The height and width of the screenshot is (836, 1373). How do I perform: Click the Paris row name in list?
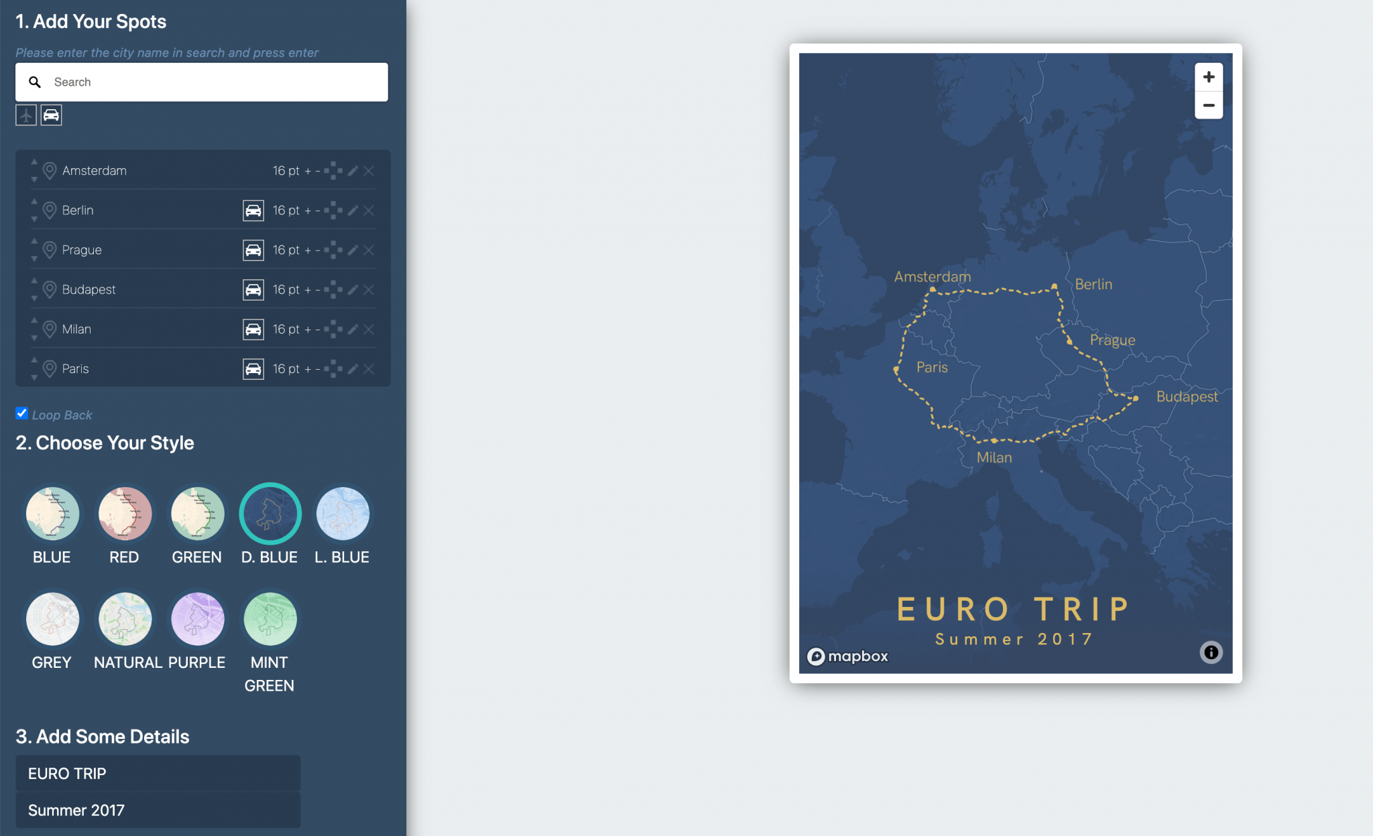75,368
